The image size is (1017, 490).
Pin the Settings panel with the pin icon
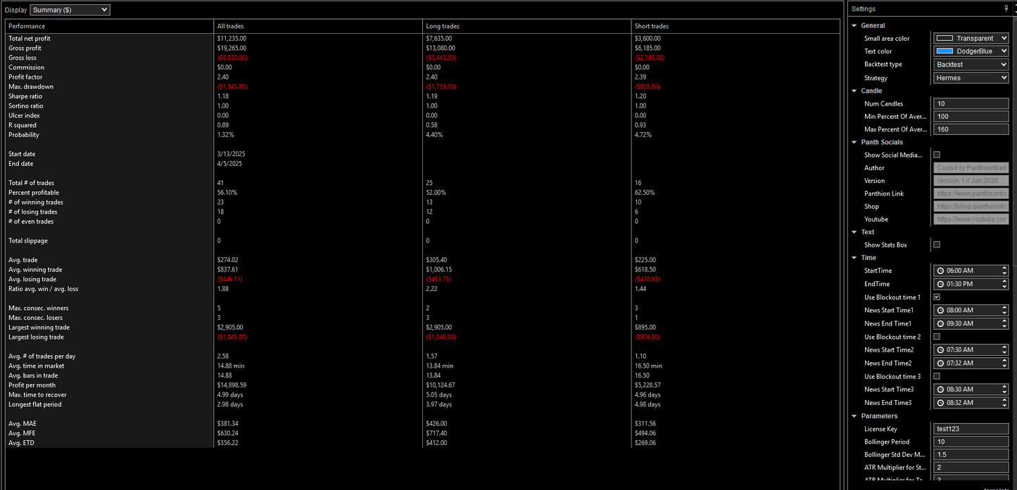pos(1006,9)
